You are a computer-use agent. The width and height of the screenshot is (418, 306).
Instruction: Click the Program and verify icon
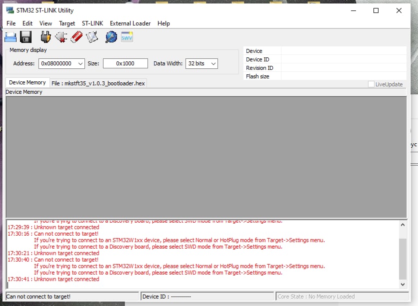coord(92,37)
